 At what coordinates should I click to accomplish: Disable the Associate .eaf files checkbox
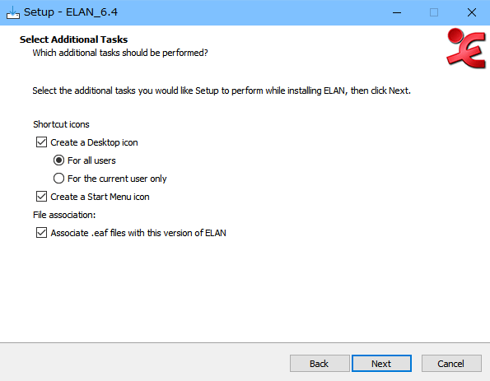point(41,233)
